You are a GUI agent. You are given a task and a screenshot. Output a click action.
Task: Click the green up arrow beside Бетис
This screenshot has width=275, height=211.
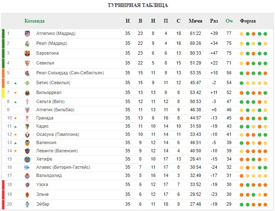(15, 83)
